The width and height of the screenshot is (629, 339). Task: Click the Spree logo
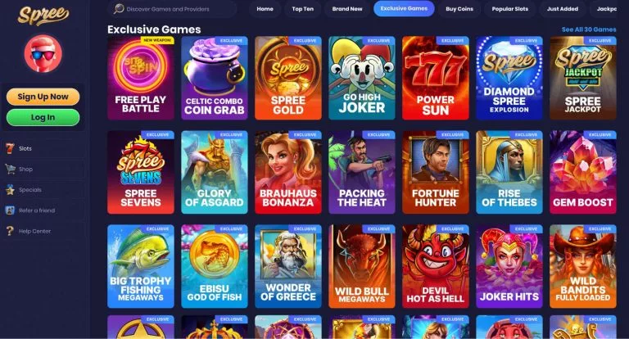click(43, 16)
